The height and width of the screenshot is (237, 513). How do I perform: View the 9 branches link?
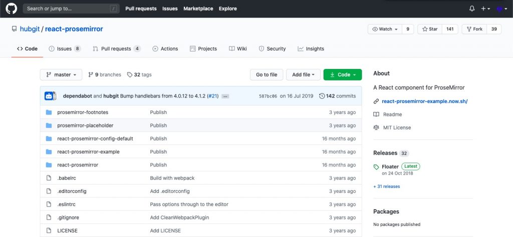[105, 75]
